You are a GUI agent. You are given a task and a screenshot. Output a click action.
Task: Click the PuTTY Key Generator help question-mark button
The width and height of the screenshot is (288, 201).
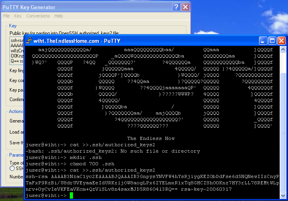176,7
